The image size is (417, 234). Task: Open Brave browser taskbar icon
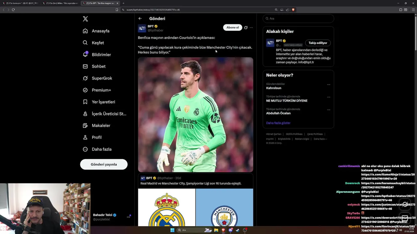223,230
